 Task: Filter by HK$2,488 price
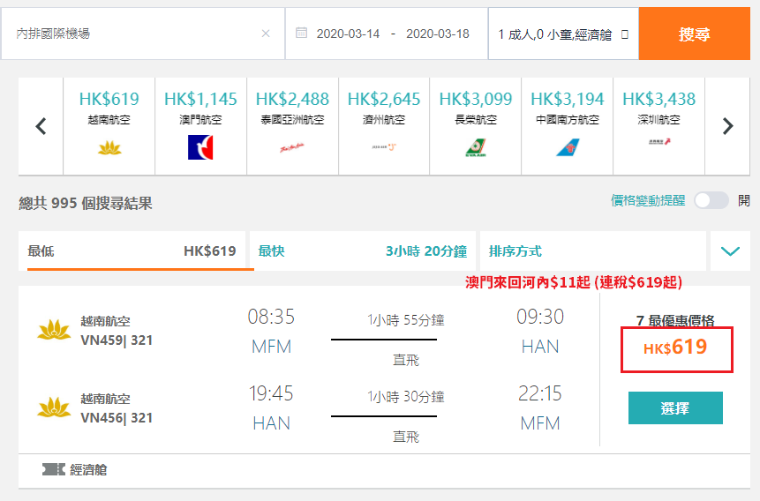pyautogui.click(x=292, y=99)
